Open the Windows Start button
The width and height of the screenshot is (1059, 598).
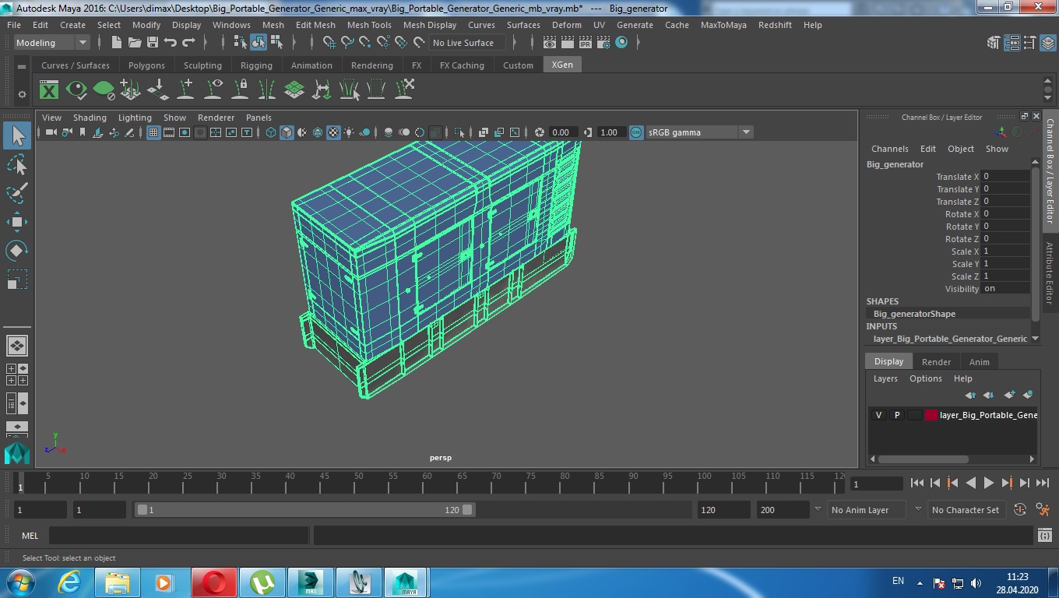[19, 582]
